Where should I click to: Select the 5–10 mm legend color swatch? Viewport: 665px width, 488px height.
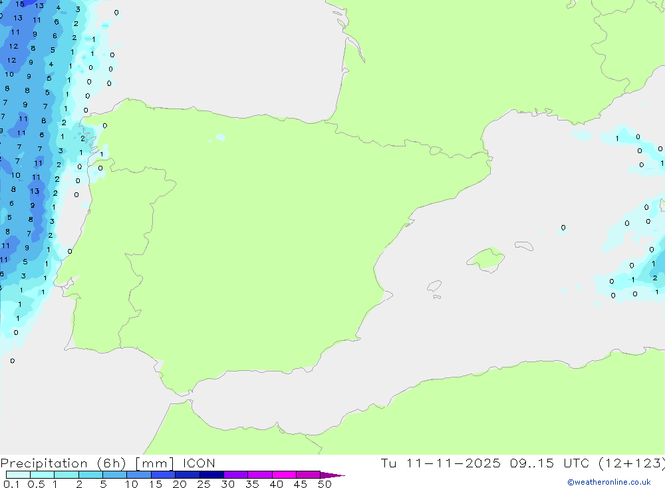pyautogui.click(x=115, y=475)
